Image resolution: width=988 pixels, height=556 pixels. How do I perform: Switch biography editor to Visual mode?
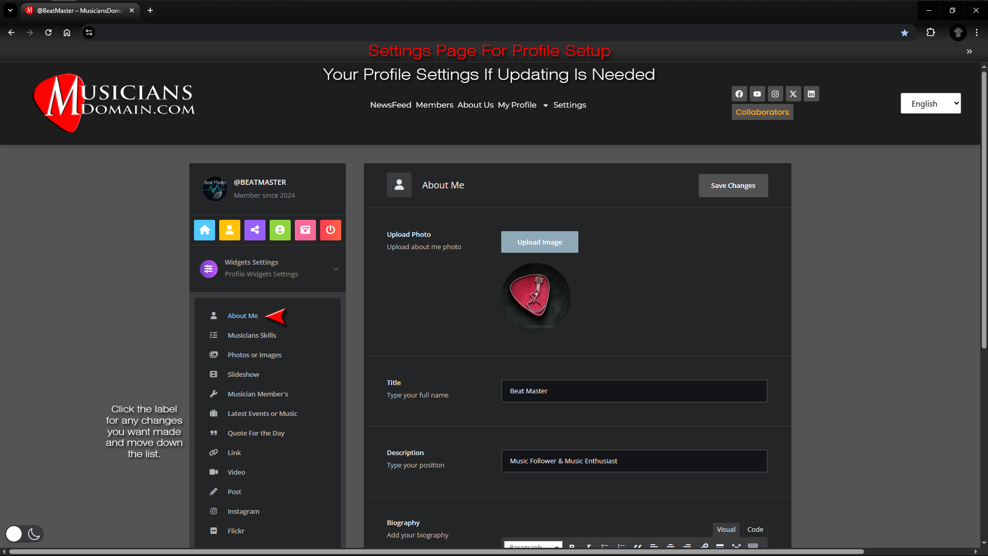[x=726, y=529]
